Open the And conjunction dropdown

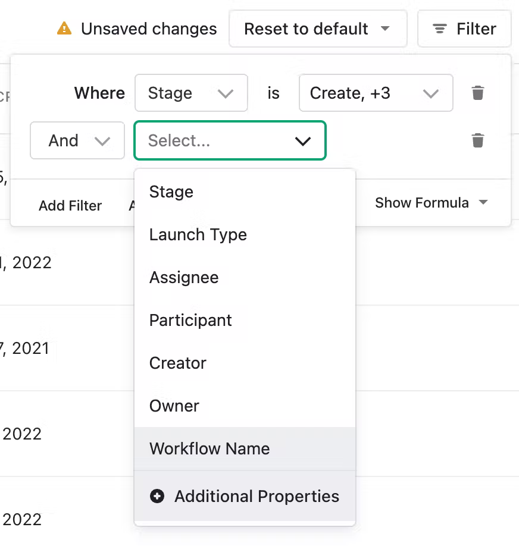pos(77,141)
